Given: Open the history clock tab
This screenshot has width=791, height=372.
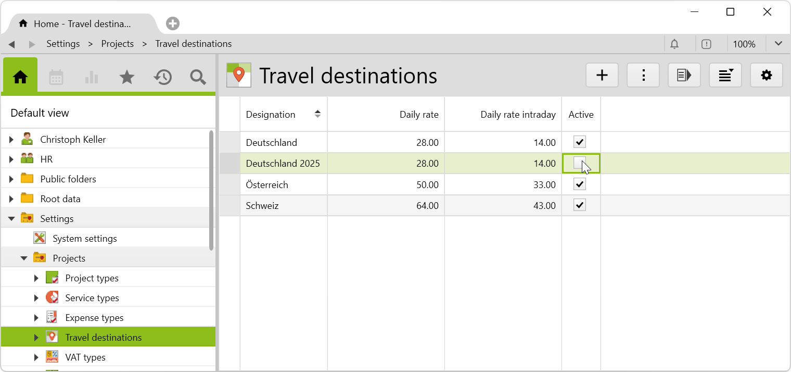Looking at the screenshot, I should pyautogui.click(x=162, y=78).
